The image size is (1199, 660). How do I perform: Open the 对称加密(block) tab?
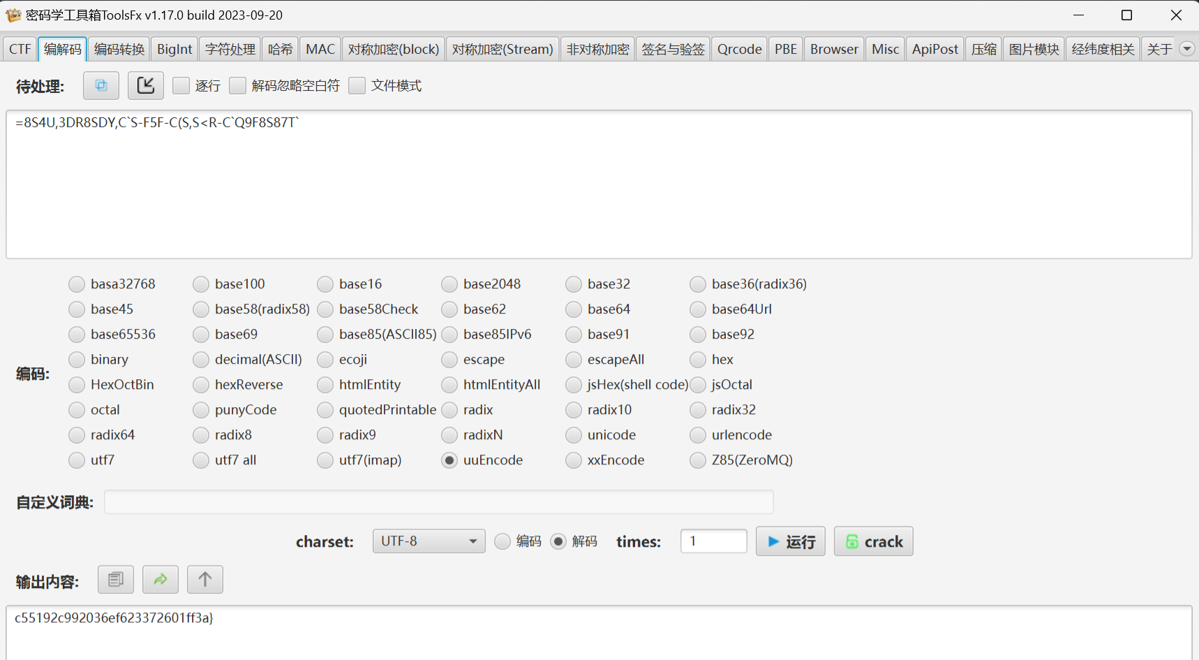click(394, 49)
